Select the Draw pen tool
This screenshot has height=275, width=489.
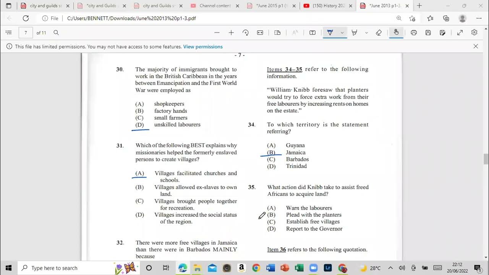(x=330, y=33)
